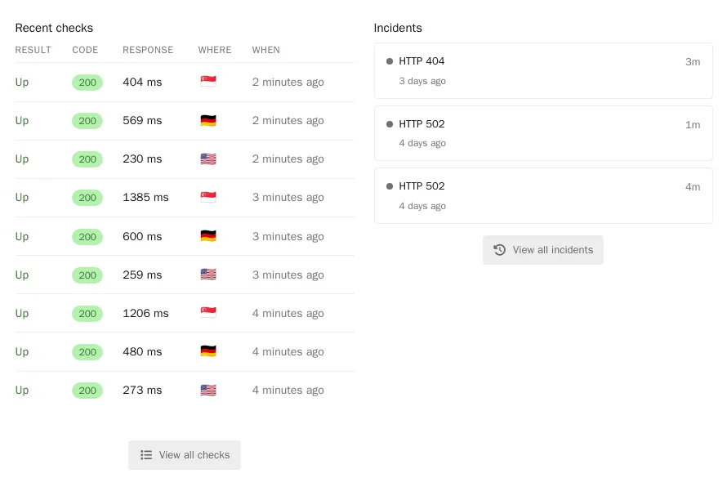
Task: Click 200 code badge in 259 ms row
Action: click(87, 275)
